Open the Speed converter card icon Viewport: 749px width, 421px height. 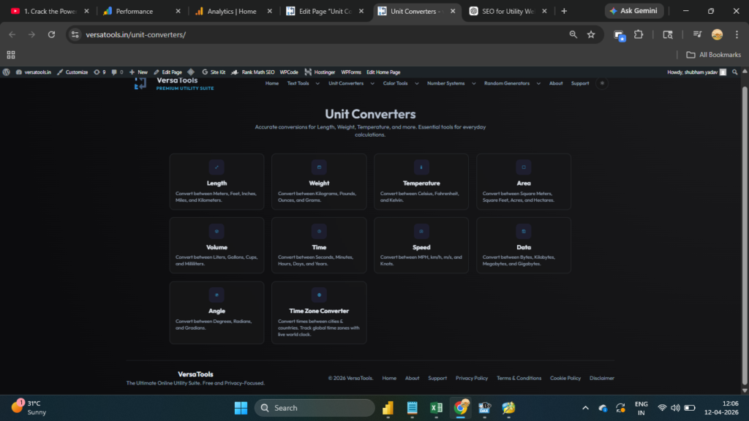421,231
